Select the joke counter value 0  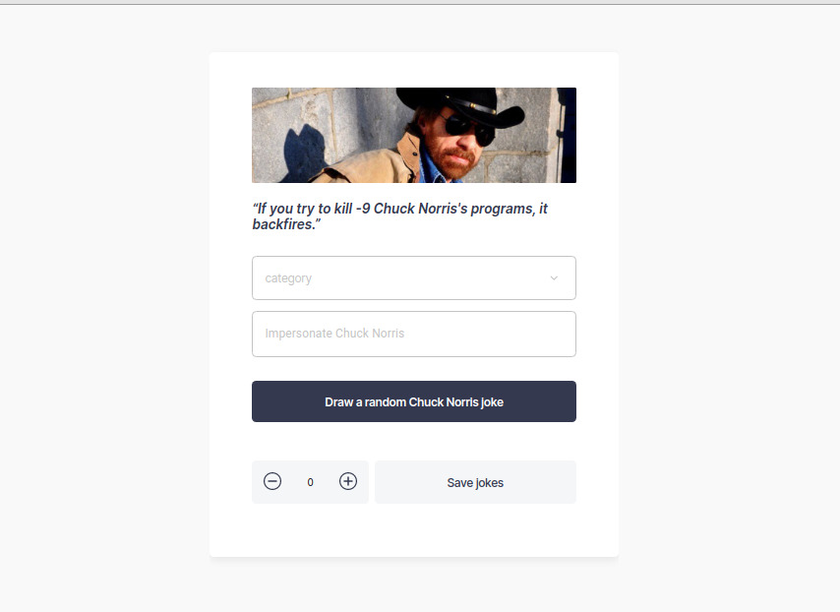(310, 482)
